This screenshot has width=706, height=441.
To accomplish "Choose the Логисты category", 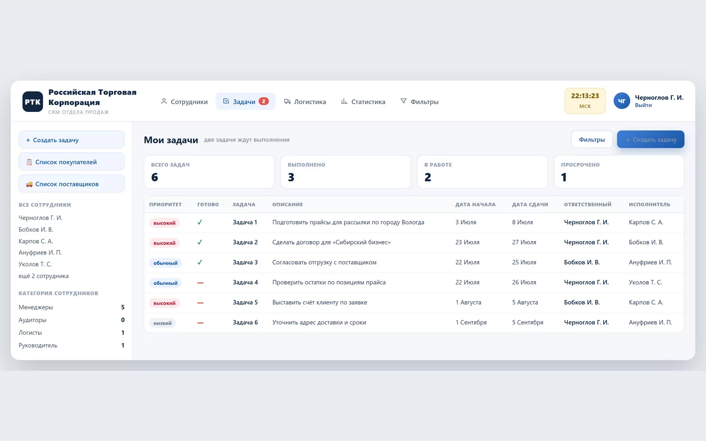I will click(71, 333).
